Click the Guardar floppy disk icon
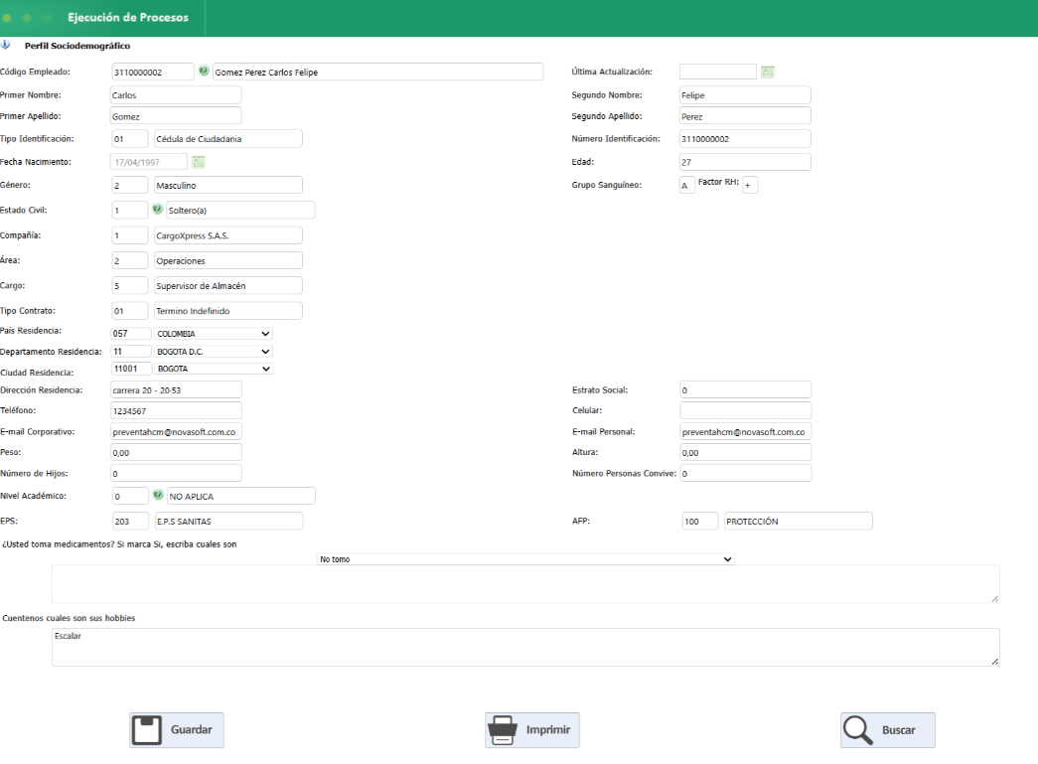This screenshot has width=1038, height=764. [x=147, y=730]
